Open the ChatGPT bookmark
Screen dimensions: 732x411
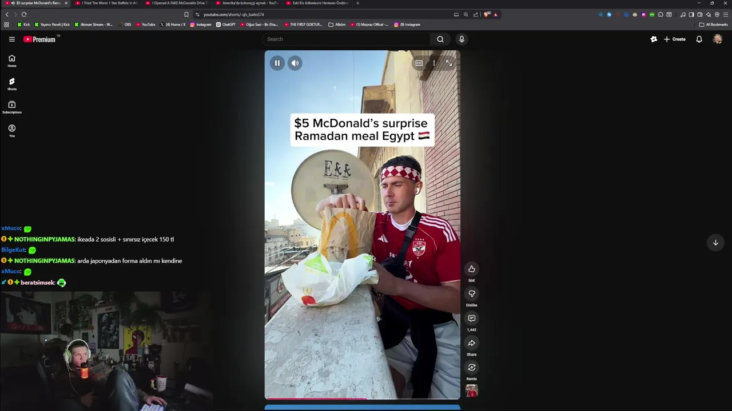(226, 25)
